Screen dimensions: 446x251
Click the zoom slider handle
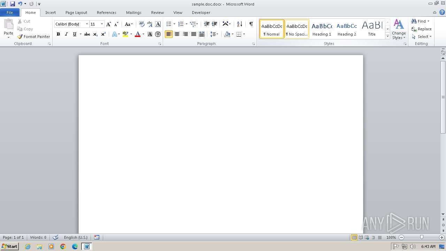coord(422,237)
